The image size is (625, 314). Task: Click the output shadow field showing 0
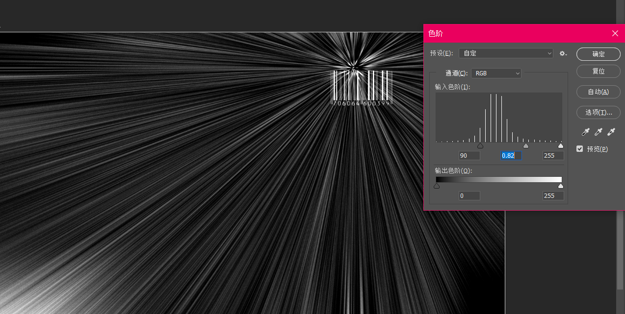click(x=469, y=196)
